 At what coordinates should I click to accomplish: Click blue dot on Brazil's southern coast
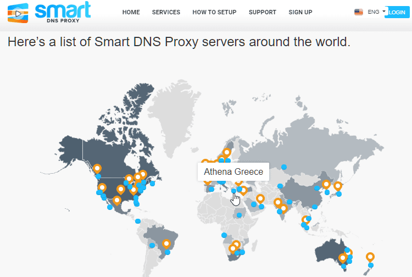pos(168,252)
